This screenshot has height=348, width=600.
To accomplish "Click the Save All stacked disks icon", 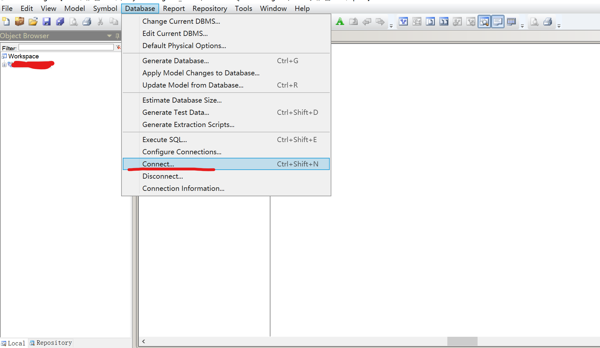I will pos(60,21).
